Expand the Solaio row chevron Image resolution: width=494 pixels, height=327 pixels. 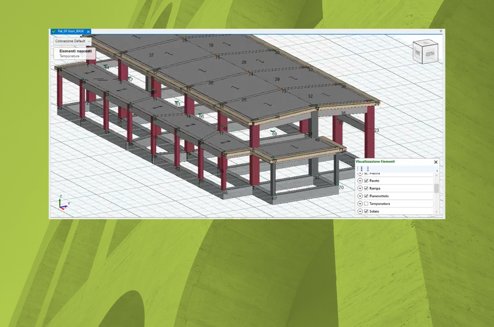click(360, 211)
